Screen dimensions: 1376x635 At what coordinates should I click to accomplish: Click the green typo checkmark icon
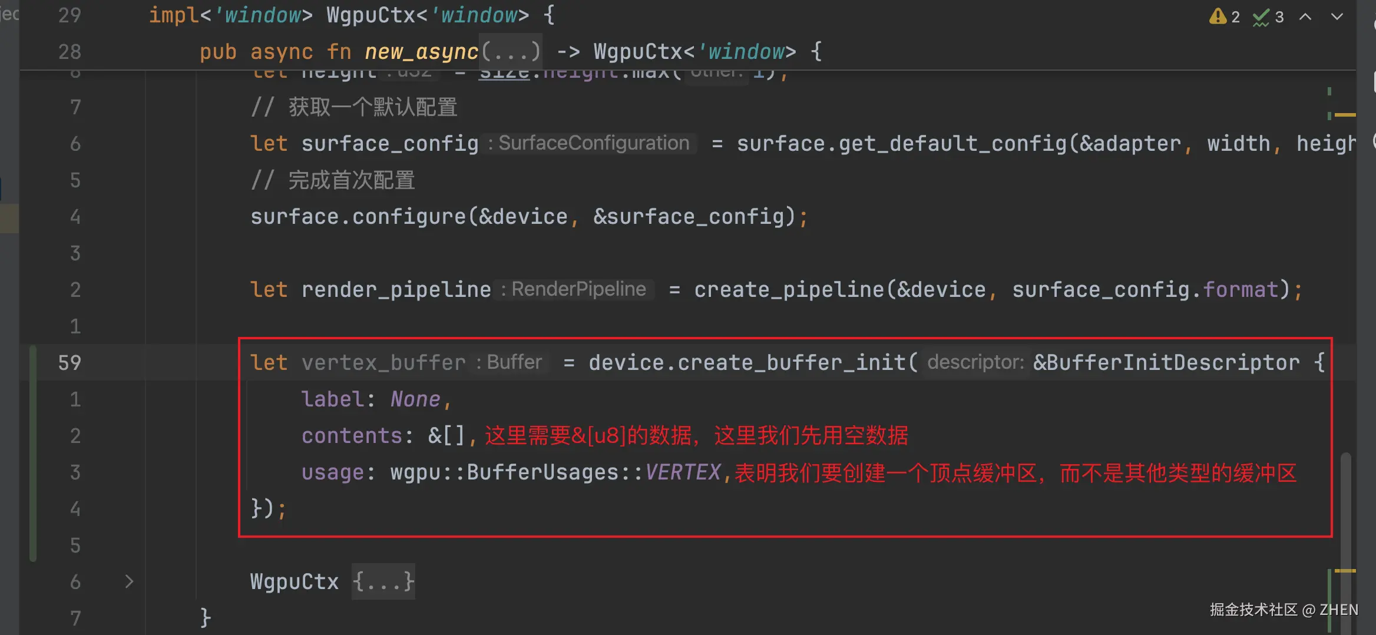(x=1261, y=18)
